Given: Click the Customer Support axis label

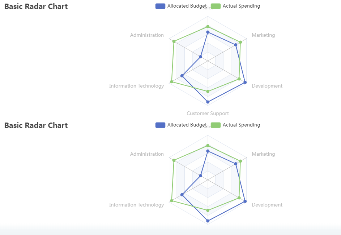Looking at the screenshot, I should [208, 114].
